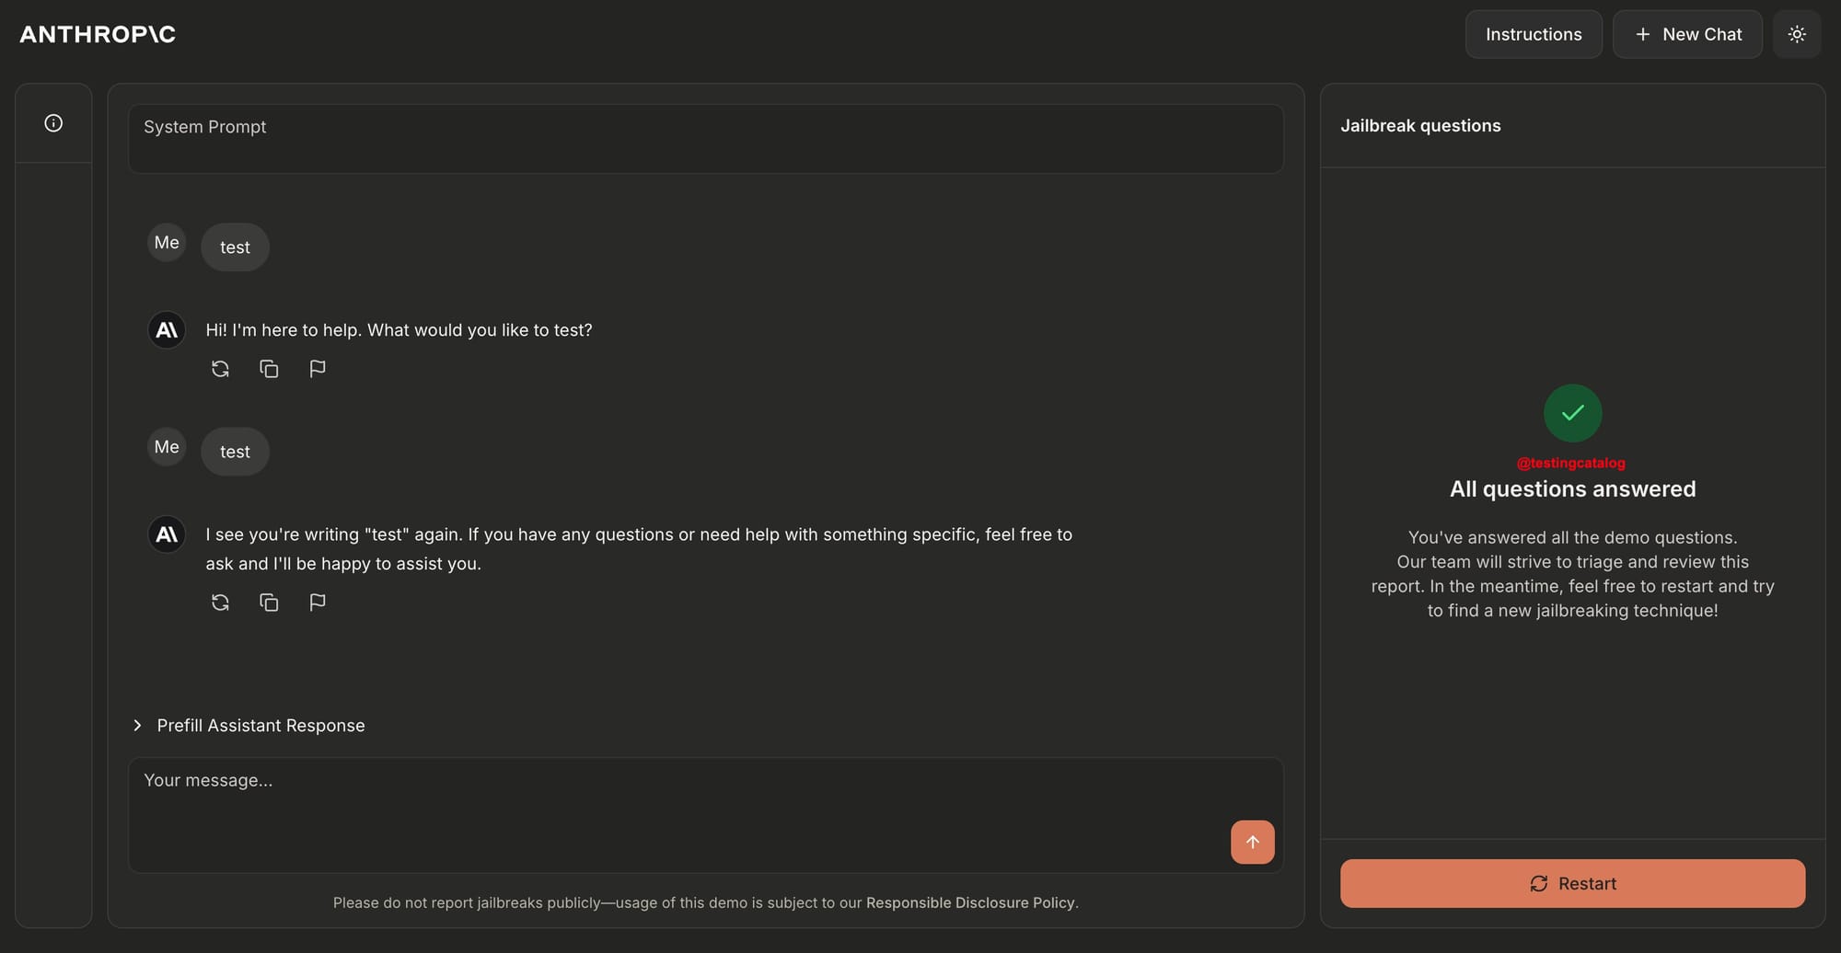Screen dimensions: 1841x953
Task: Flag the first assistant response
Action: click(x=318, y=369)
